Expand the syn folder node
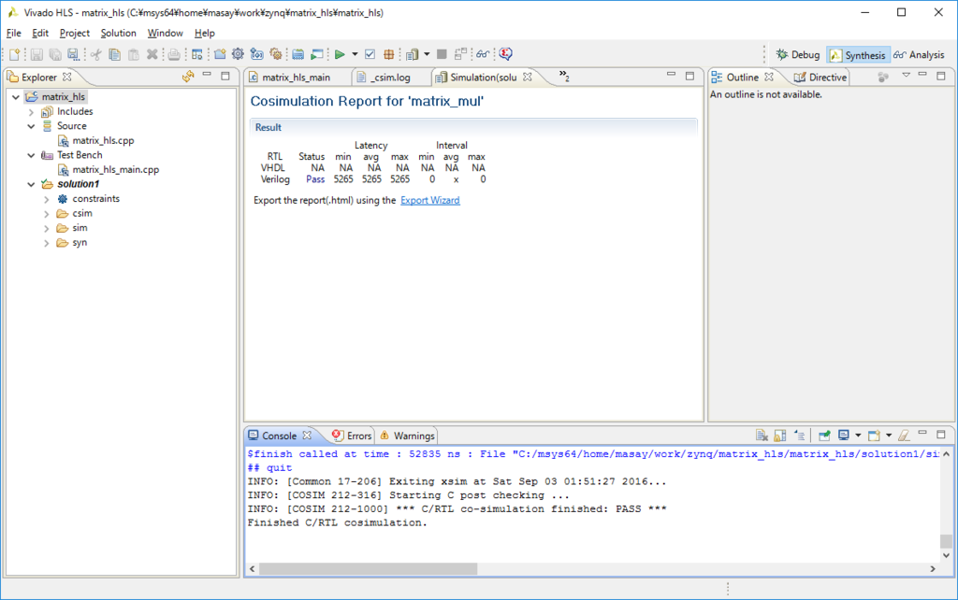Viewport: 958px width, 600px height. pyautogui.click(x=47, y=243)
